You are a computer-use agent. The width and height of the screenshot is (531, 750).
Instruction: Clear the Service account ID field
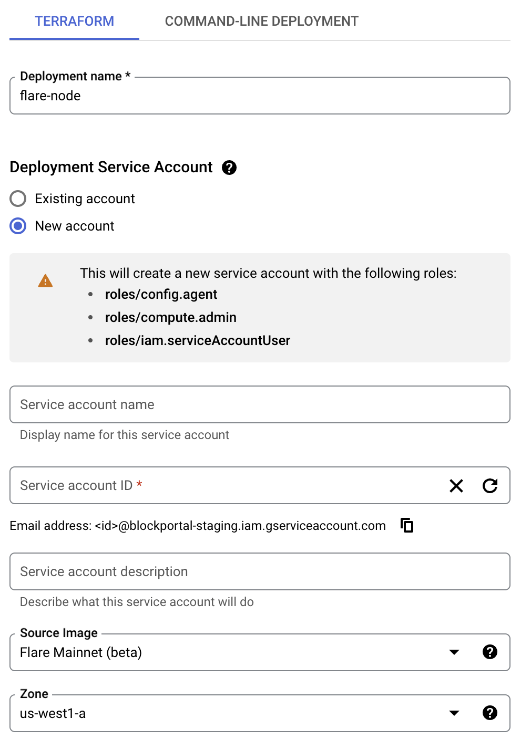456,486
